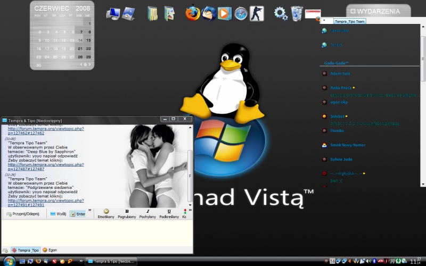
Task: Jump to today using calendar home icon
Action: click(x=85, y=64)
